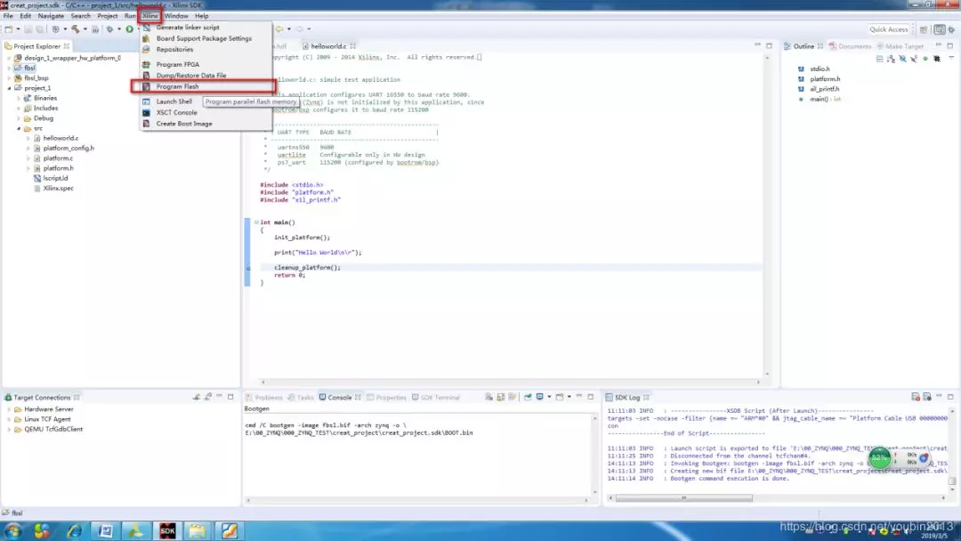961x541 pixels.
Task: Switch to the SDK Terminal tab
Action: 440,398
